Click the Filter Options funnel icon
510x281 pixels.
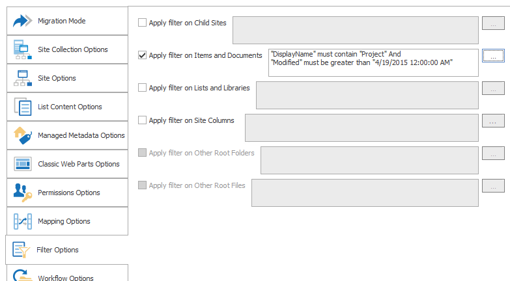tap(23, 250)
